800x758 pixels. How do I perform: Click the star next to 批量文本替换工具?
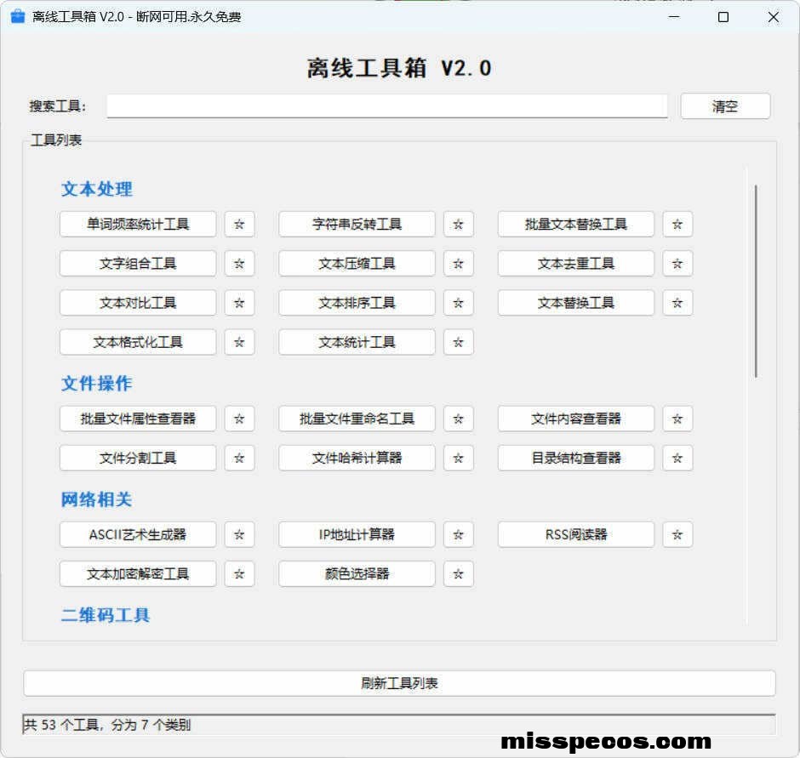point(677,225)
